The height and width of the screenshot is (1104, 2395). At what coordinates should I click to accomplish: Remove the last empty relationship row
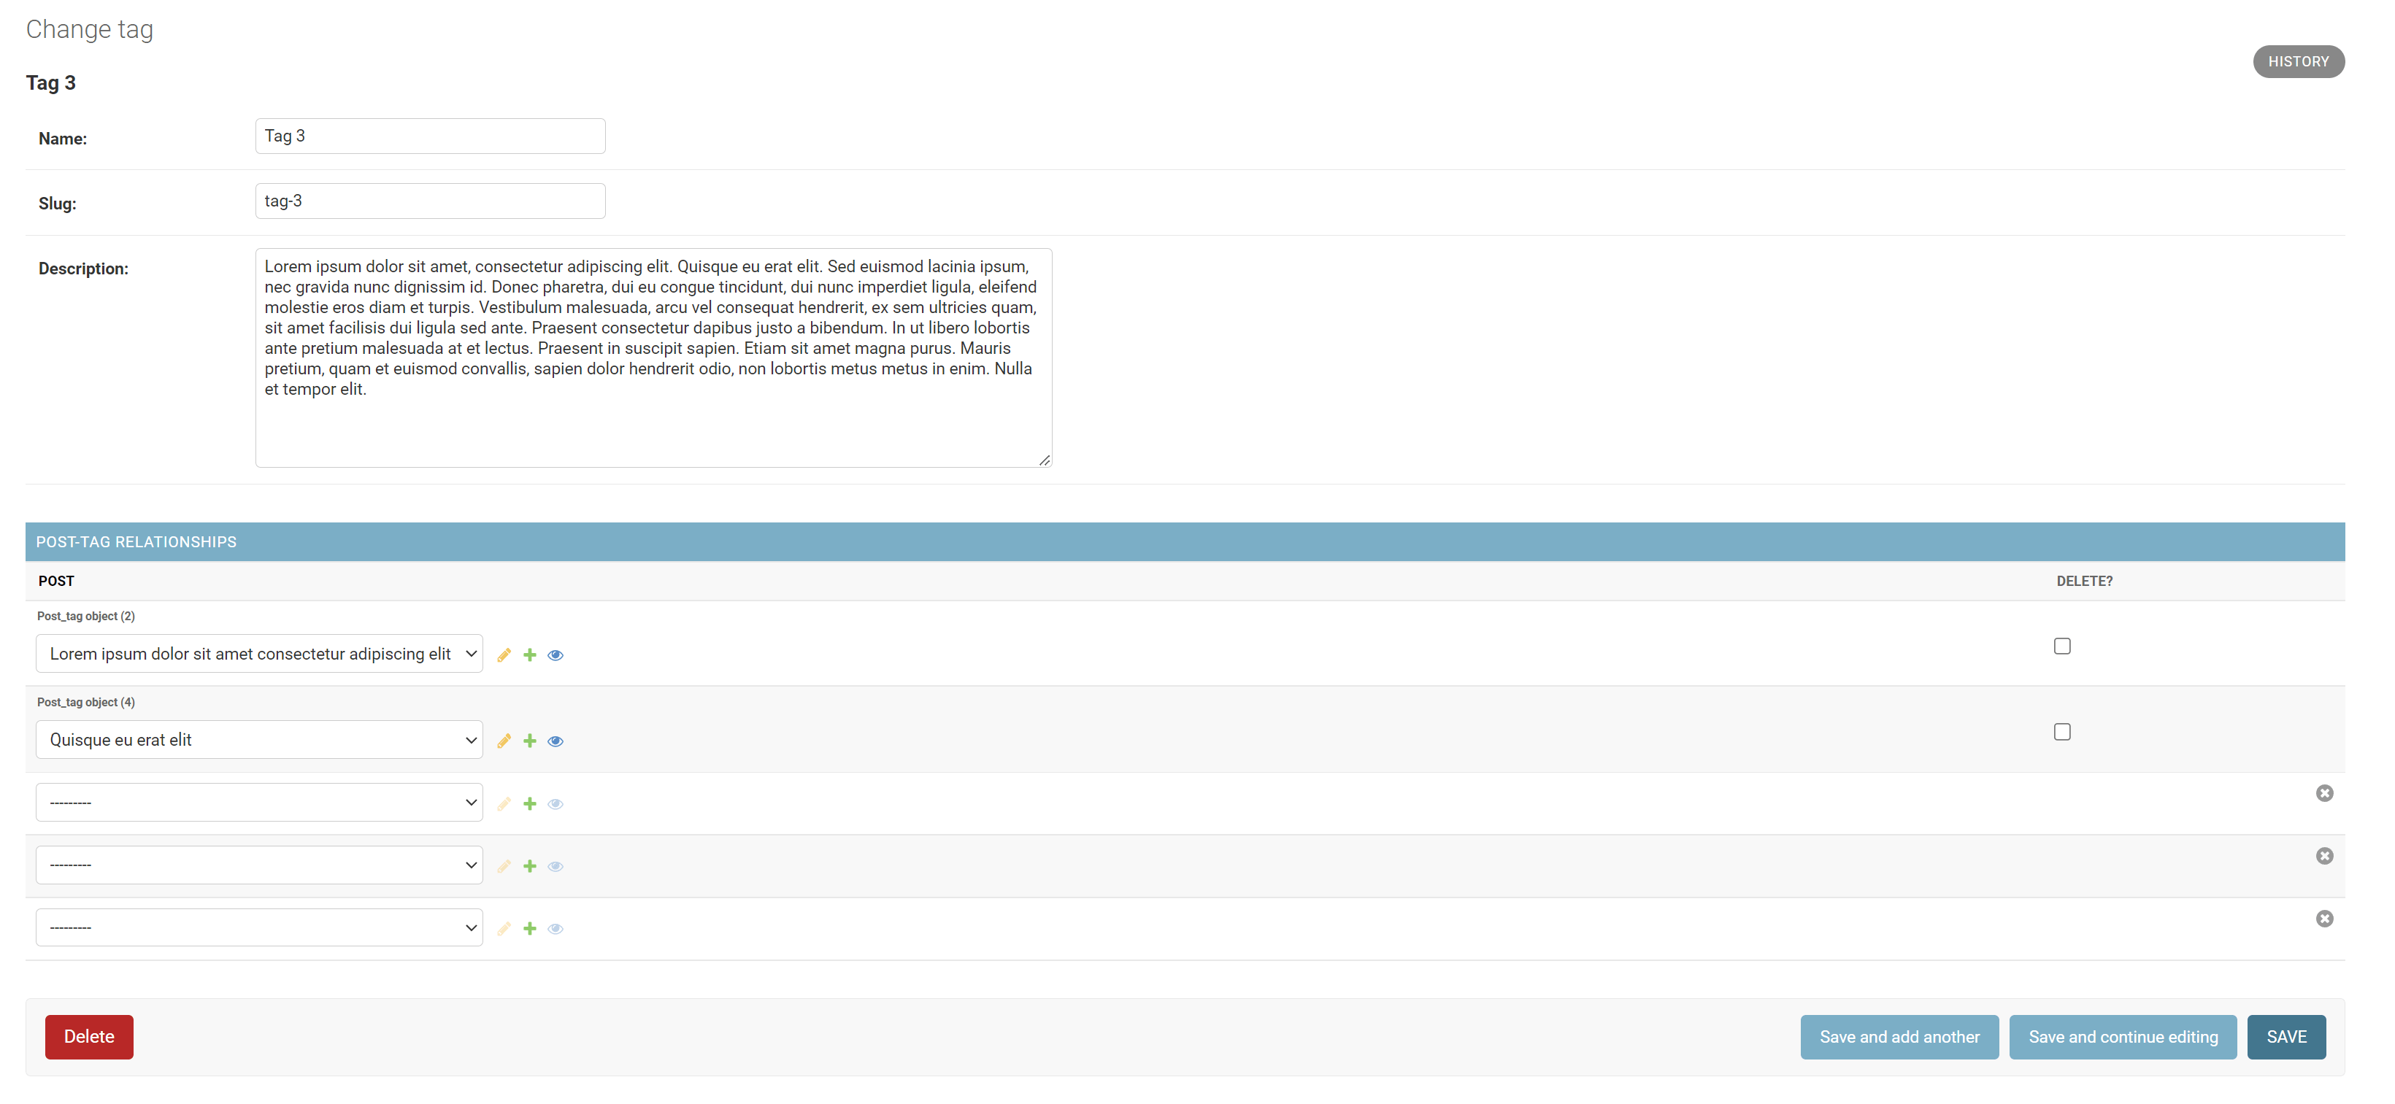pyautogui.click(x=2323, y=918)
